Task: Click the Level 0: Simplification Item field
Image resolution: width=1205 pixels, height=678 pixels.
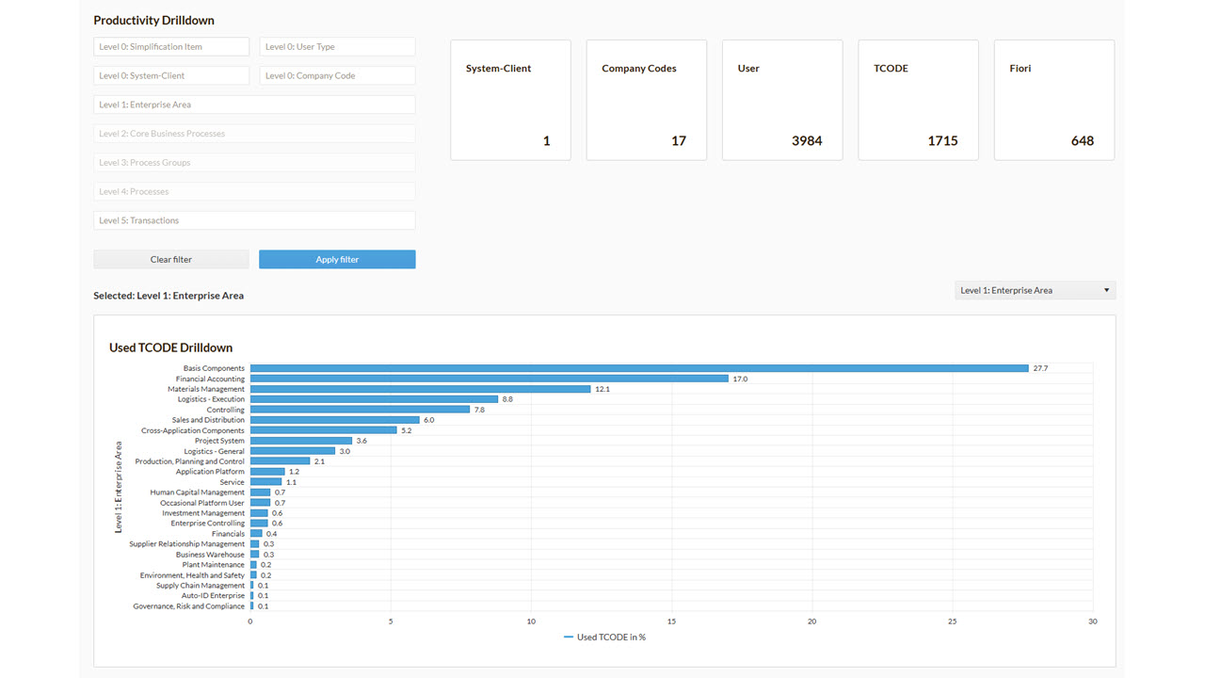Action: 171,47
